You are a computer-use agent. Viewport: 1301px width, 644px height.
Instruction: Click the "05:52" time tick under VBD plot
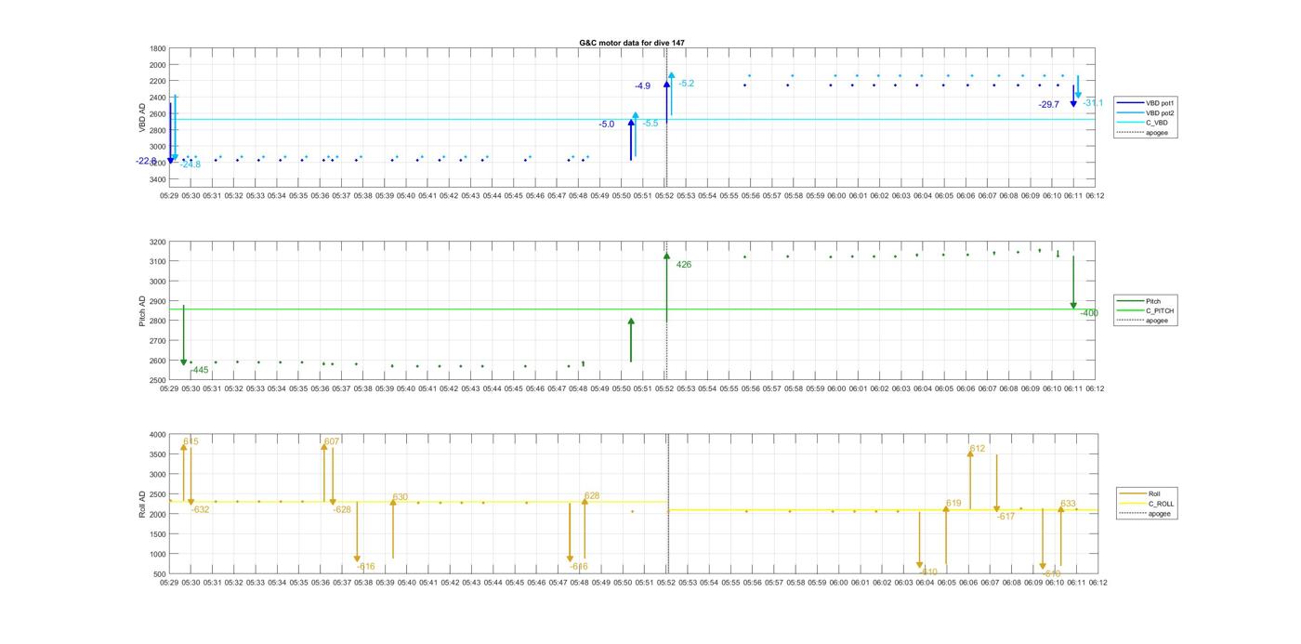click(664, 196)
